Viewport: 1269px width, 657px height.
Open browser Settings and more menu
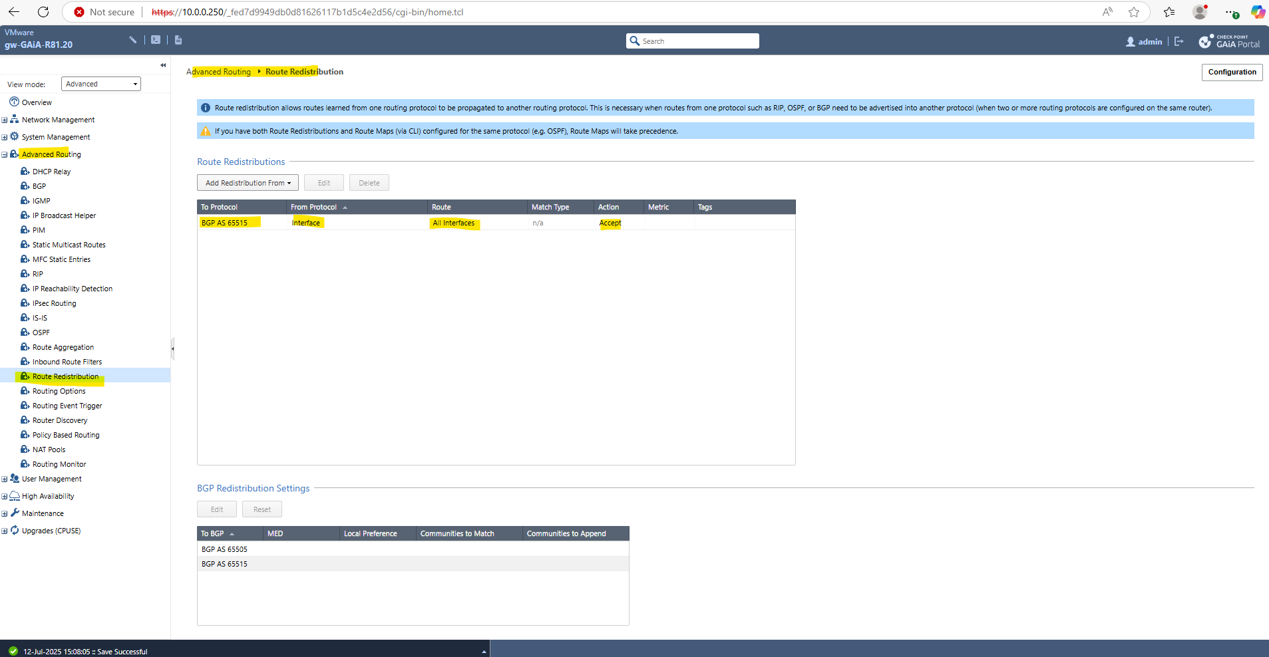point(1231,12)
